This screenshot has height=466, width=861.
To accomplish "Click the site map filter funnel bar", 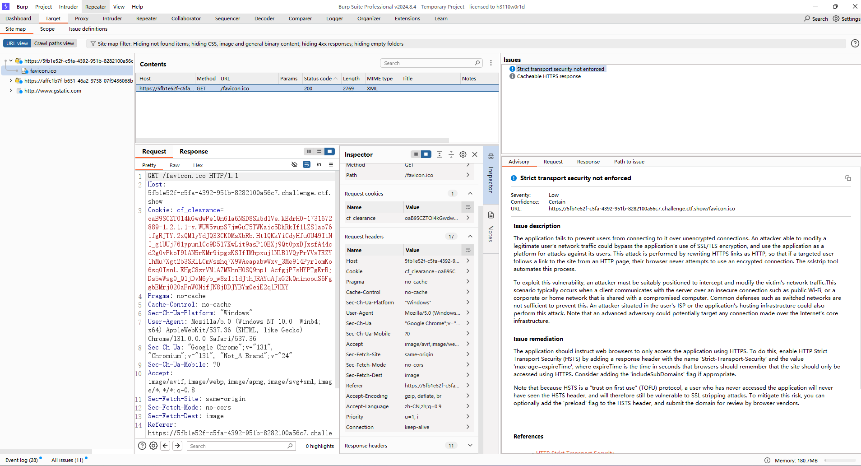I will (x=466, y=44).
